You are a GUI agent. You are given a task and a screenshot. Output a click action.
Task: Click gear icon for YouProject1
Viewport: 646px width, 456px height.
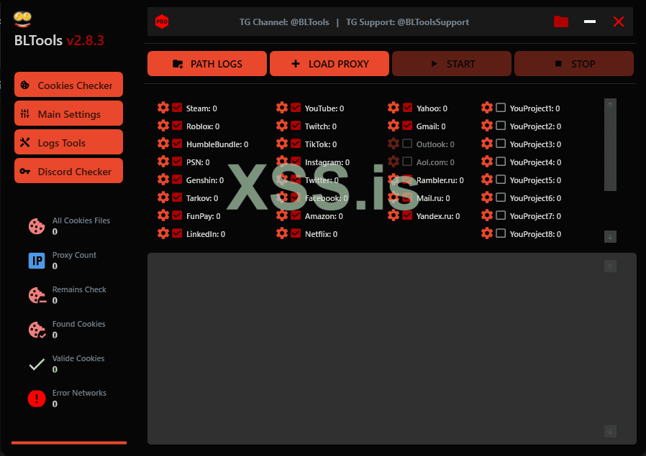pyautogui.click(x=487, y=108)
